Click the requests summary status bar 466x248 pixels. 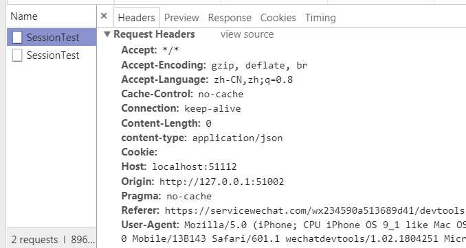click(53, 239)
